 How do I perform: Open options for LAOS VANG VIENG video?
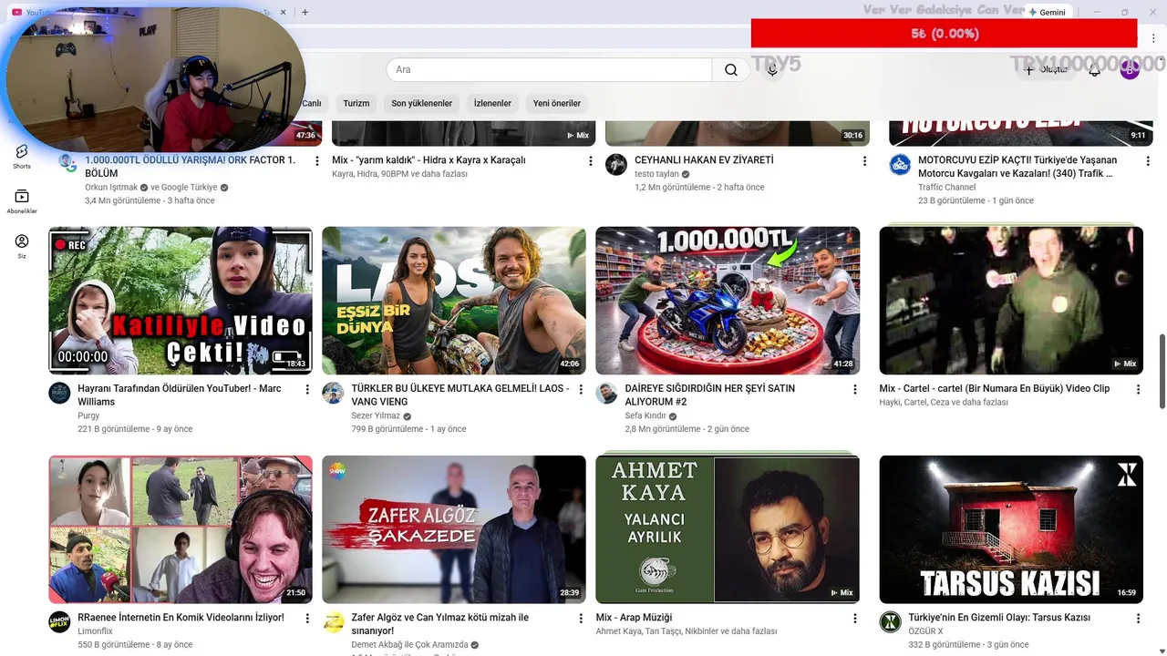581,389
